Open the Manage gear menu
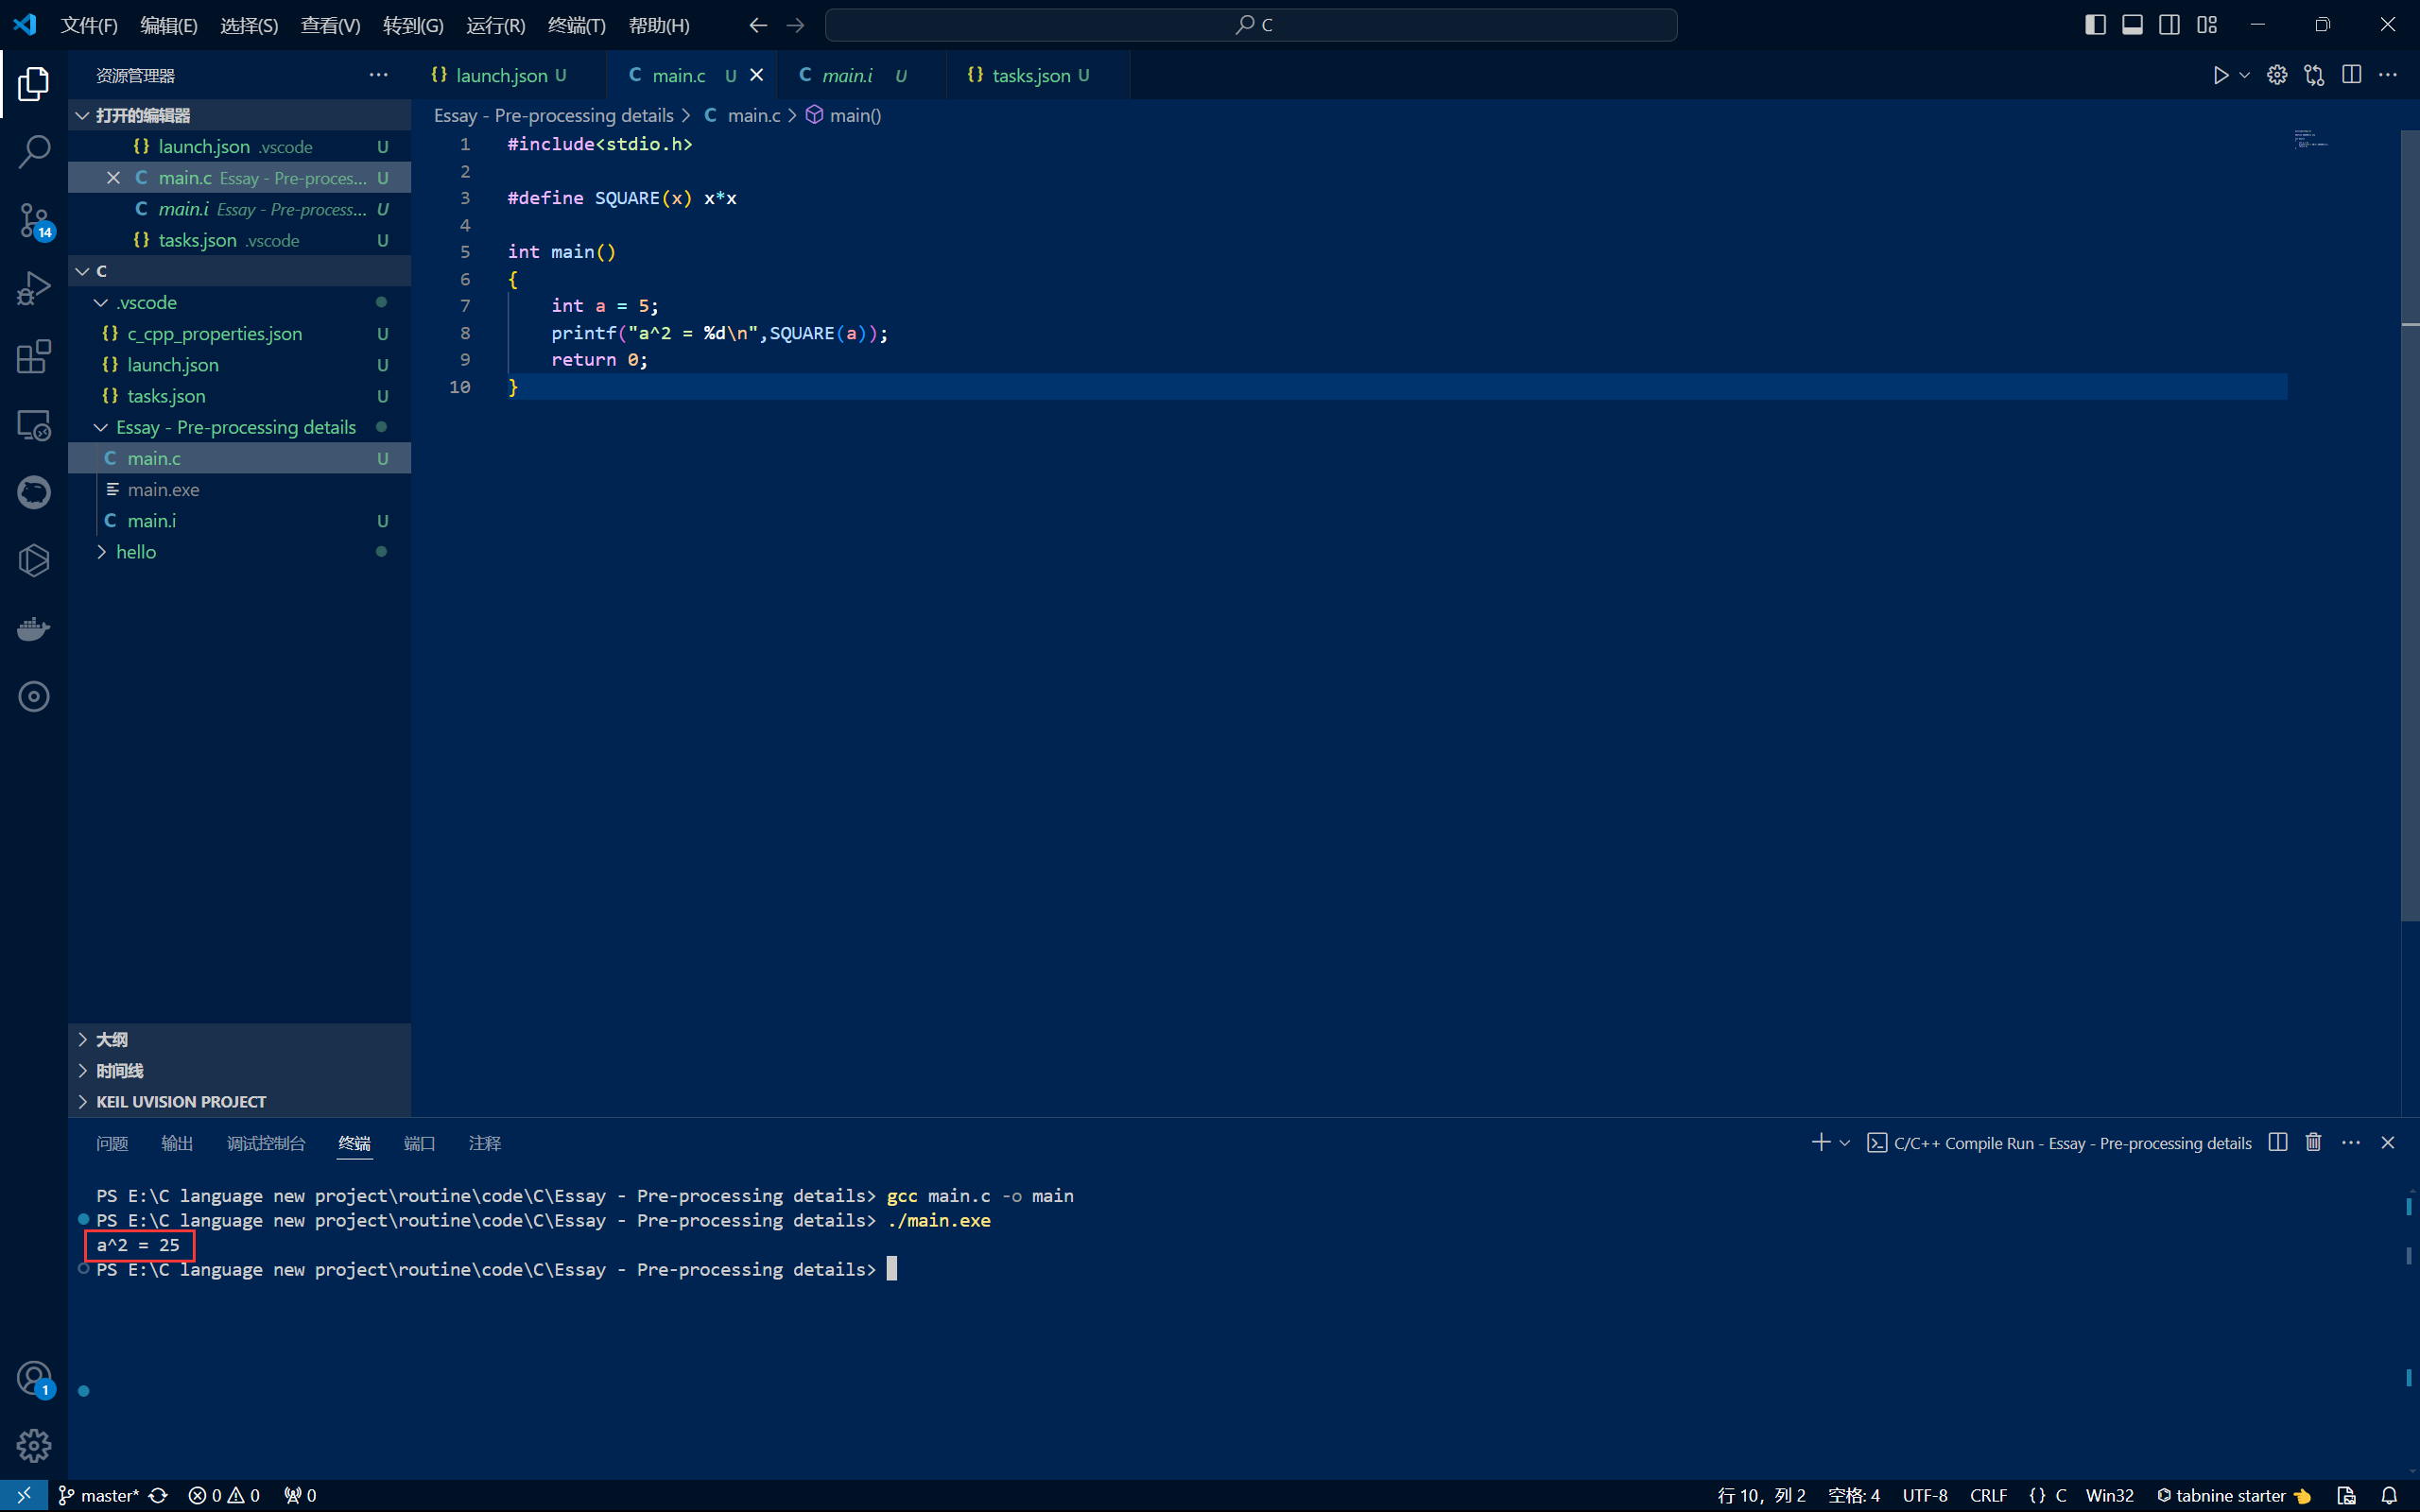This screenshot has width=2420, height=1512. click(x=33, y=1445)
